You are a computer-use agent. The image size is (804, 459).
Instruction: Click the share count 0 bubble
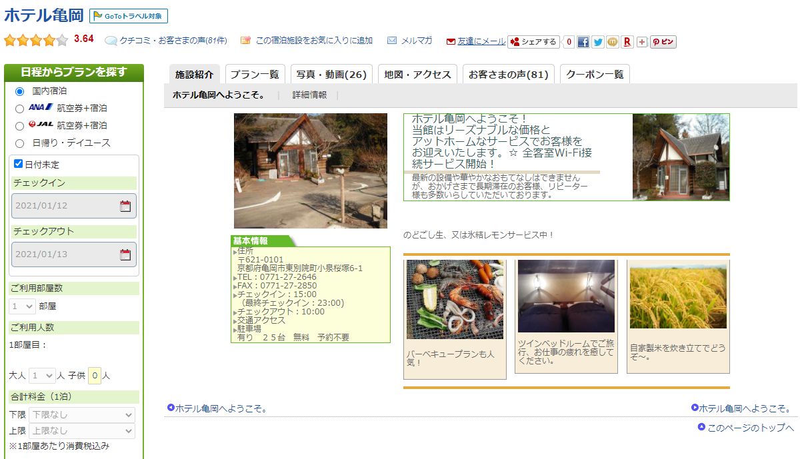pos(569,42)
